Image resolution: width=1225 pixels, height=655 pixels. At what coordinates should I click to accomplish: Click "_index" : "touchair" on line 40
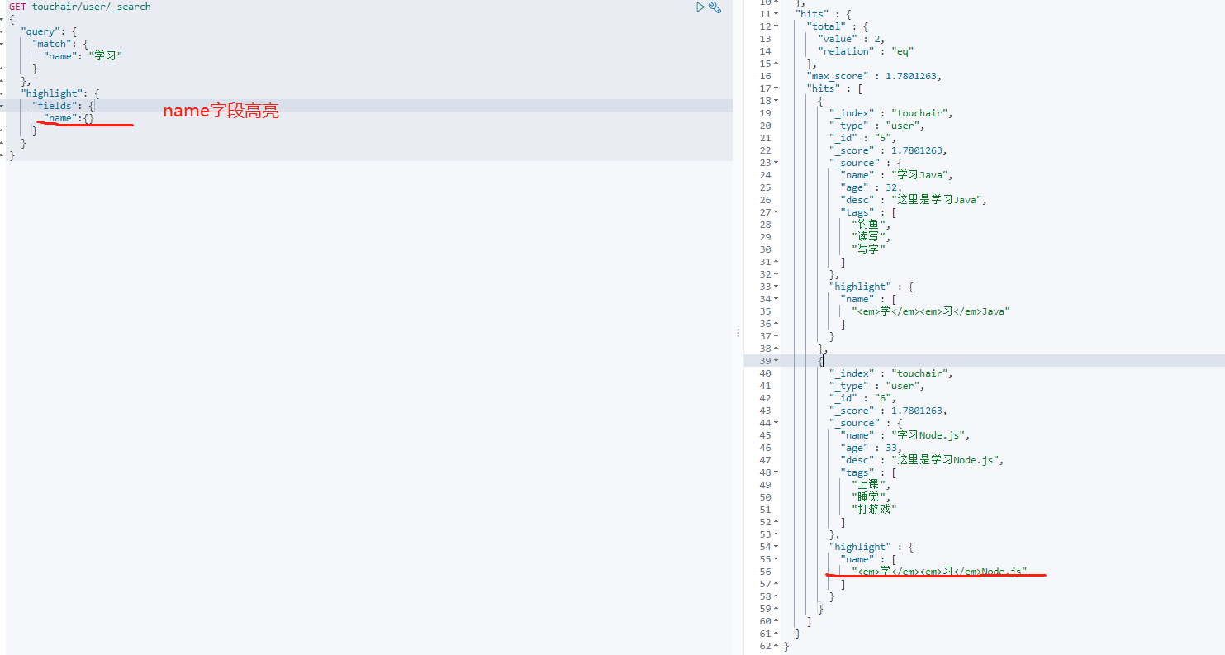click(x=891, y=373)
